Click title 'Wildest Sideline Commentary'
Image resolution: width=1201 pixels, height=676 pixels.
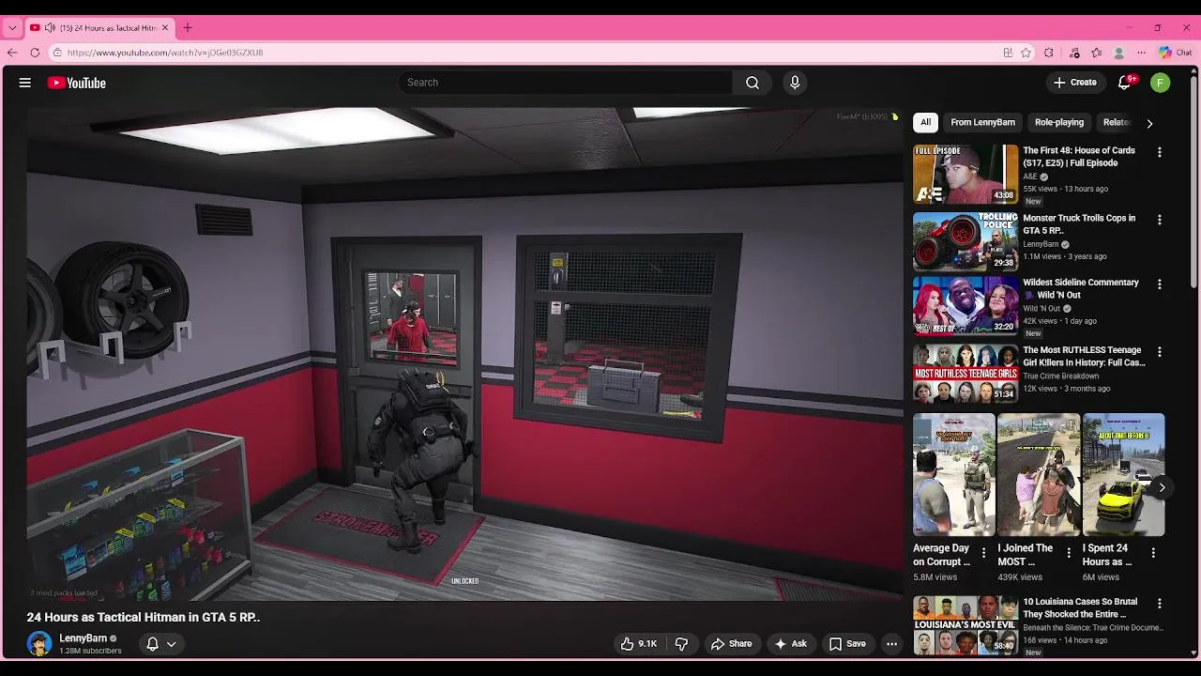(x=1081, y=288)
